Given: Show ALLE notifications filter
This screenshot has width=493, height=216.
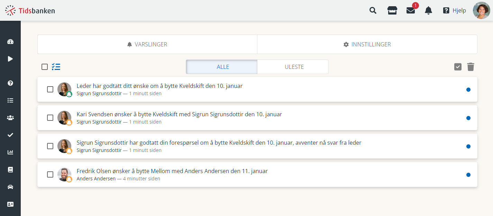Looking at the screenshot, I should [222, 67].
